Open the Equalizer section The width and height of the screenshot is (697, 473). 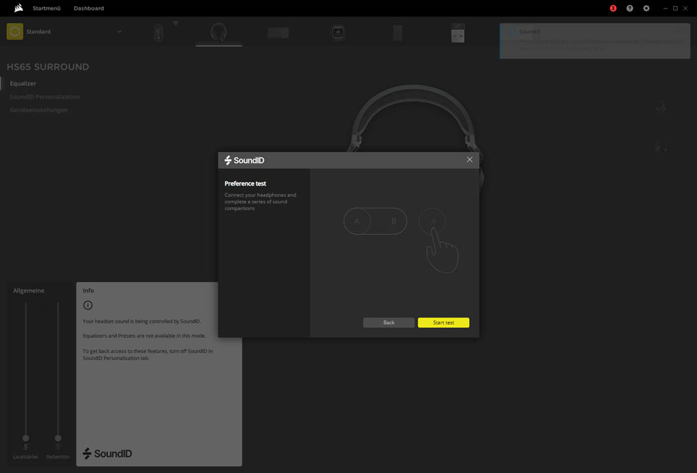pyautogui.click(x=23, y=84)
